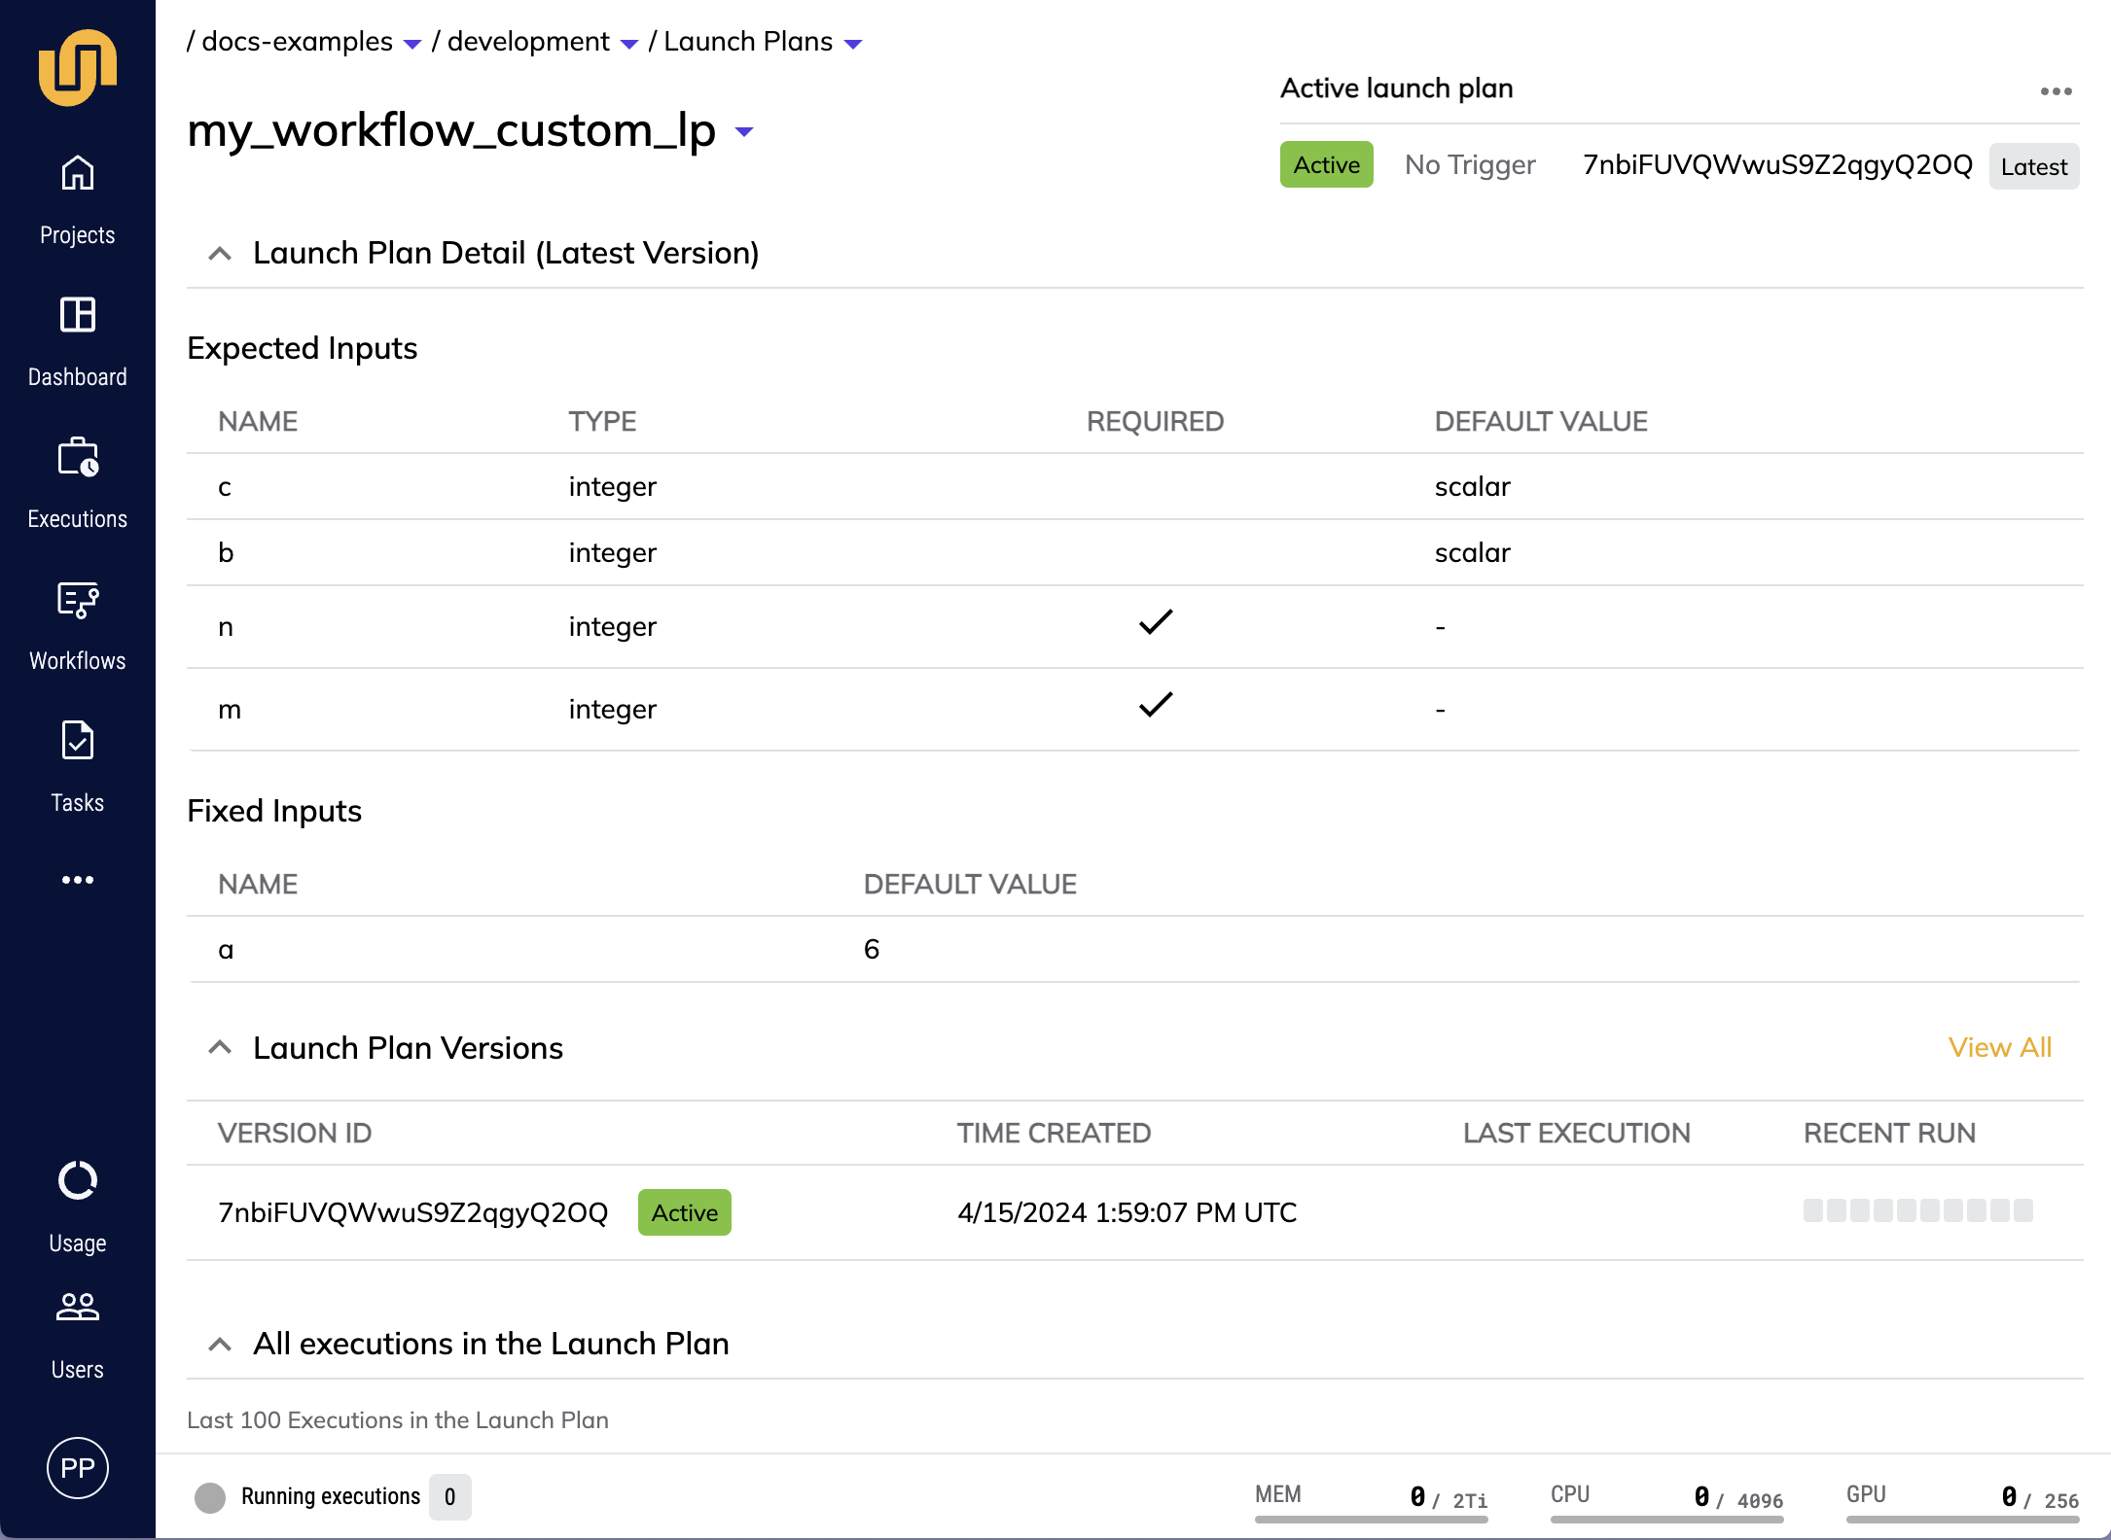Collapse the Launch Plan Detail section
2111x1540 pixels.
(x=221, y=253)
